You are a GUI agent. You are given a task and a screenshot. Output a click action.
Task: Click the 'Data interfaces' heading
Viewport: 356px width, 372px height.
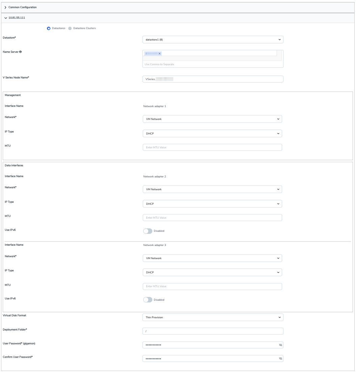click(14, 165)
